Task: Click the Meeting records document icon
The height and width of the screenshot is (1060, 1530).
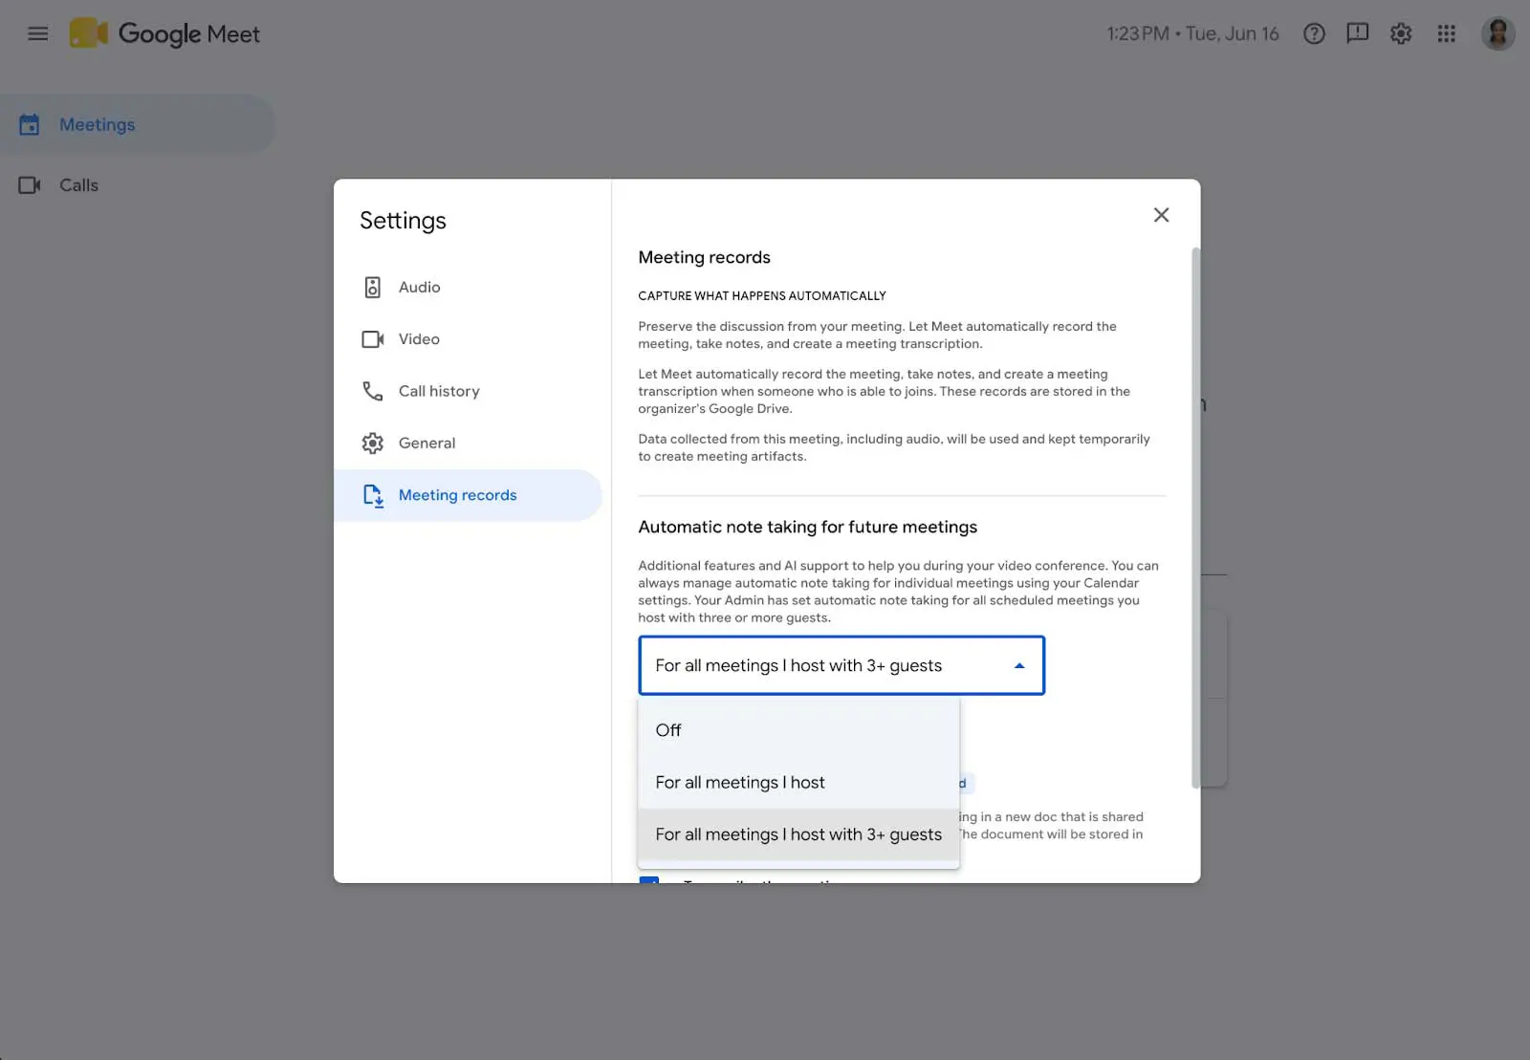Action: point(373,495)
